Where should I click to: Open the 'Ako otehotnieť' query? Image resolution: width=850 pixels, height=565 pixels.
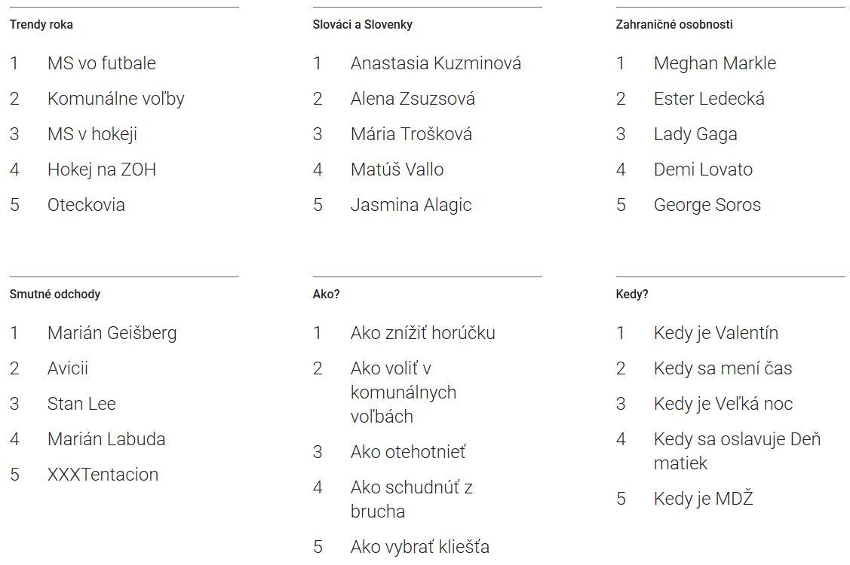point(407,452)
